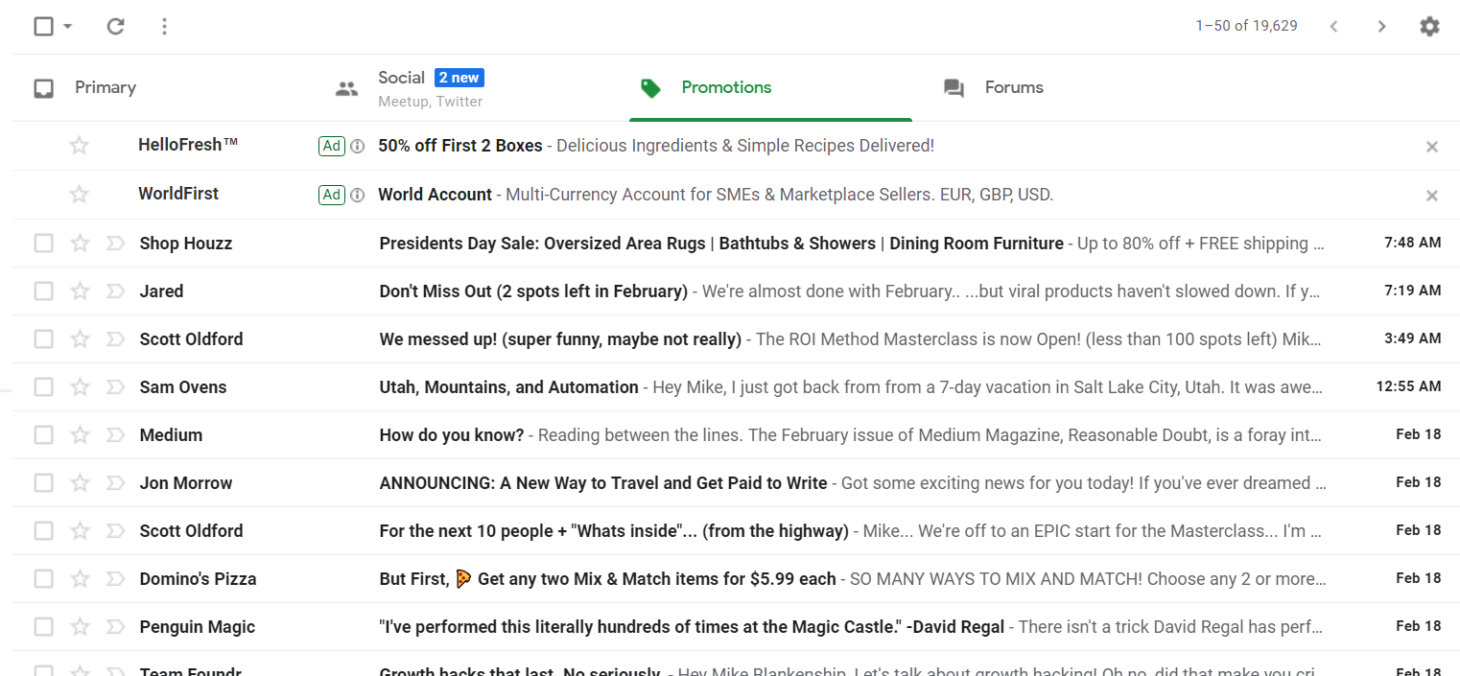Star the Jared email

(80, 291)
